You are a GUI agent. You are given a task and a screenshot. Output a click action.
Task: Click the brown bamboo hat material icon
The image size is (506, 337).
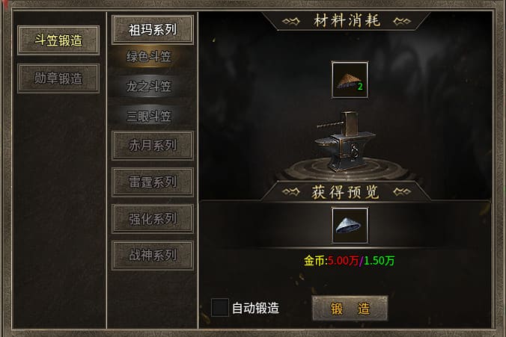point(350,80)
